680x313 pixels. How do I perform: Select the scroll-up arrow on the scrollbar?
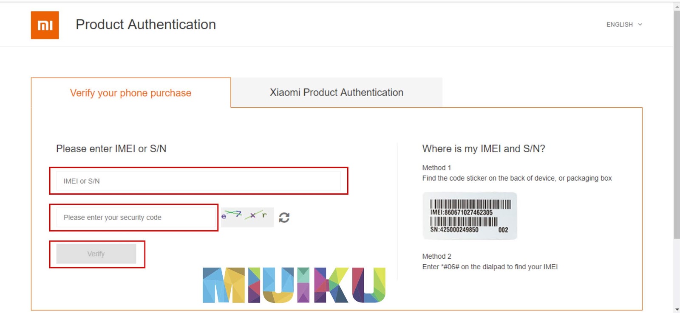[x=676, y=5]
